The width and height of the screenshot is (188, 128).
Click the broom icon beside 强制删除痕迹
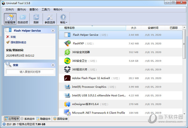(8, 42)
